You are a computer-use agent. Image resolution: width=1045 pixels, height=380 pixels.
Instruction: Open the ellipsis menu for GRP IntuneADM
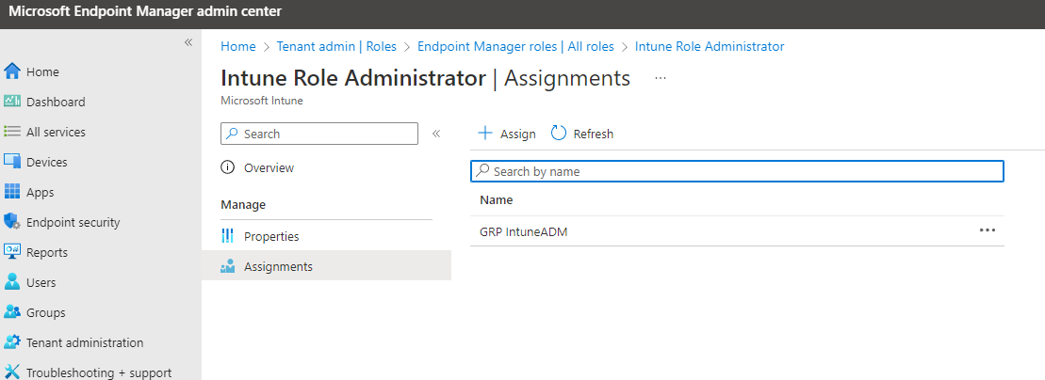coord(987,230)
